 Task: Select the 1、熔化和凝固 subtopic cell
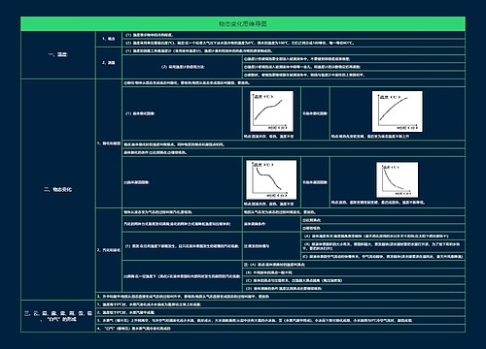(109, 143)
